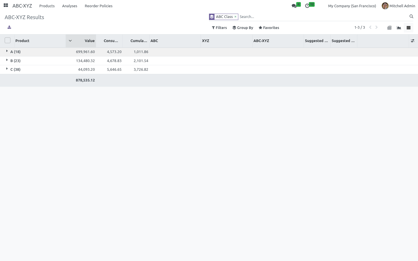Image resolution: width=418 pixels, height=261 pixels.
Task: Tick the select-all checkbox in header
Action: pos(8,41)
